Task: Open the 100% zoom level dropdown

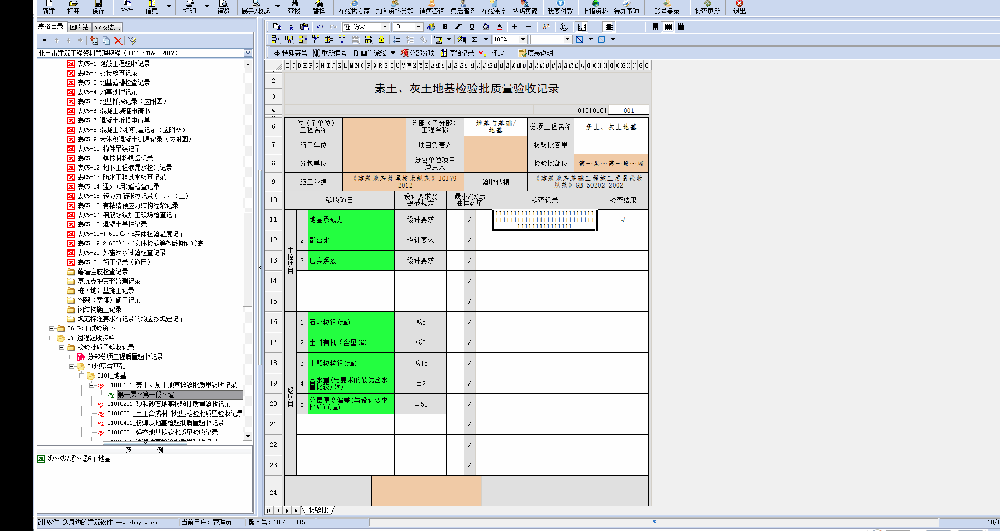Action: click(522, 39)
